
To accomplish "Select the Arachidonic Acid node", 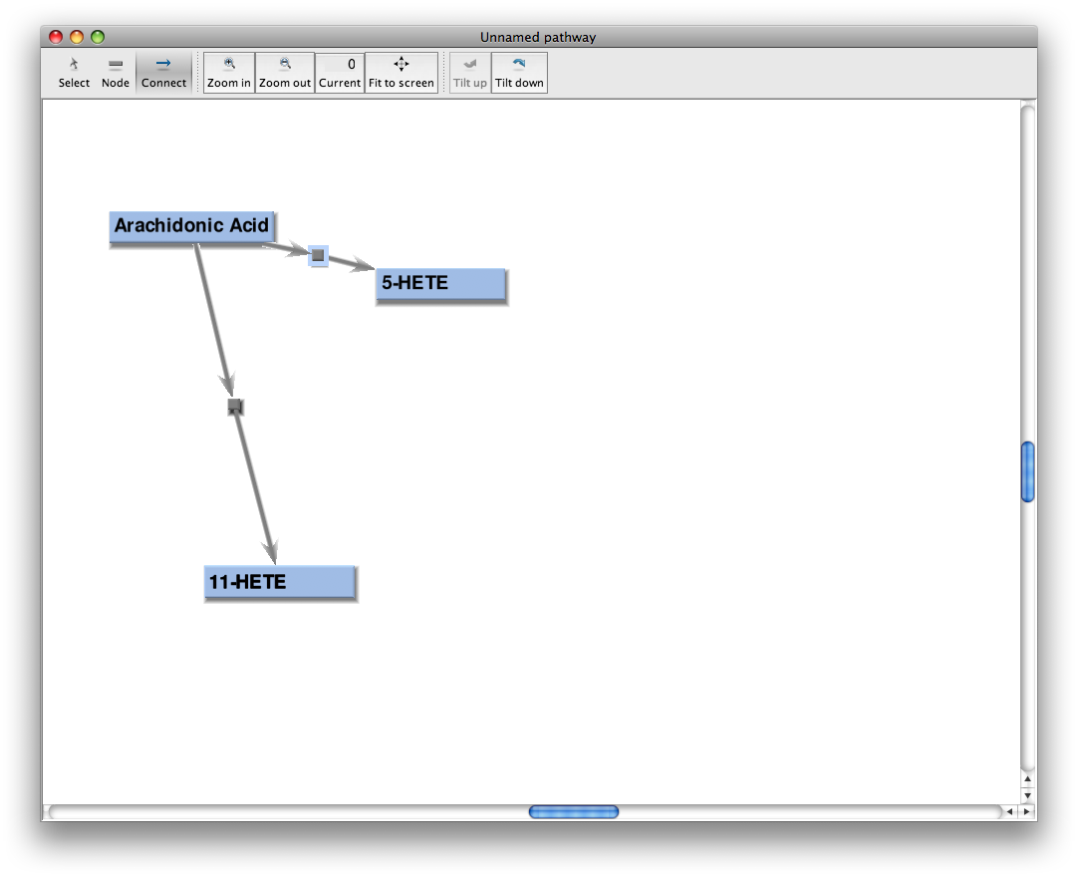I will click(191, 226).
